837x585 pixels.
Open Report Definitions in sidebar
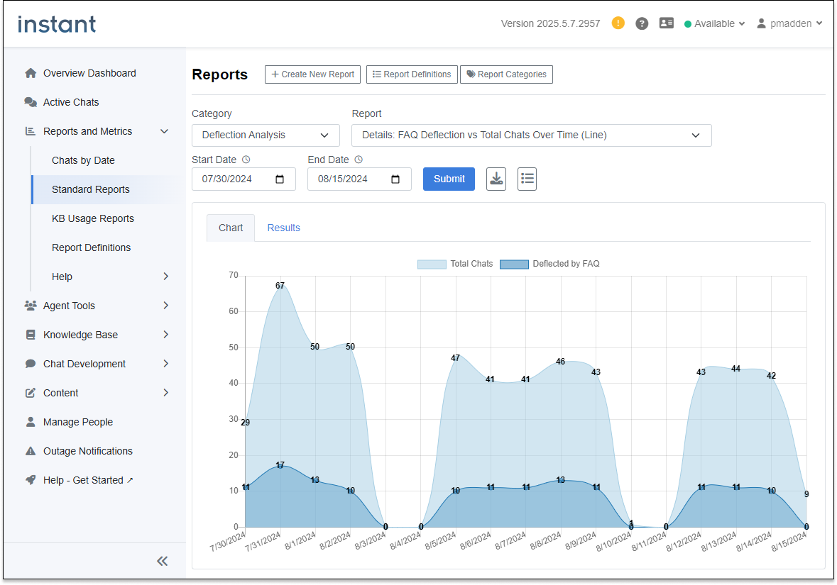92,247
